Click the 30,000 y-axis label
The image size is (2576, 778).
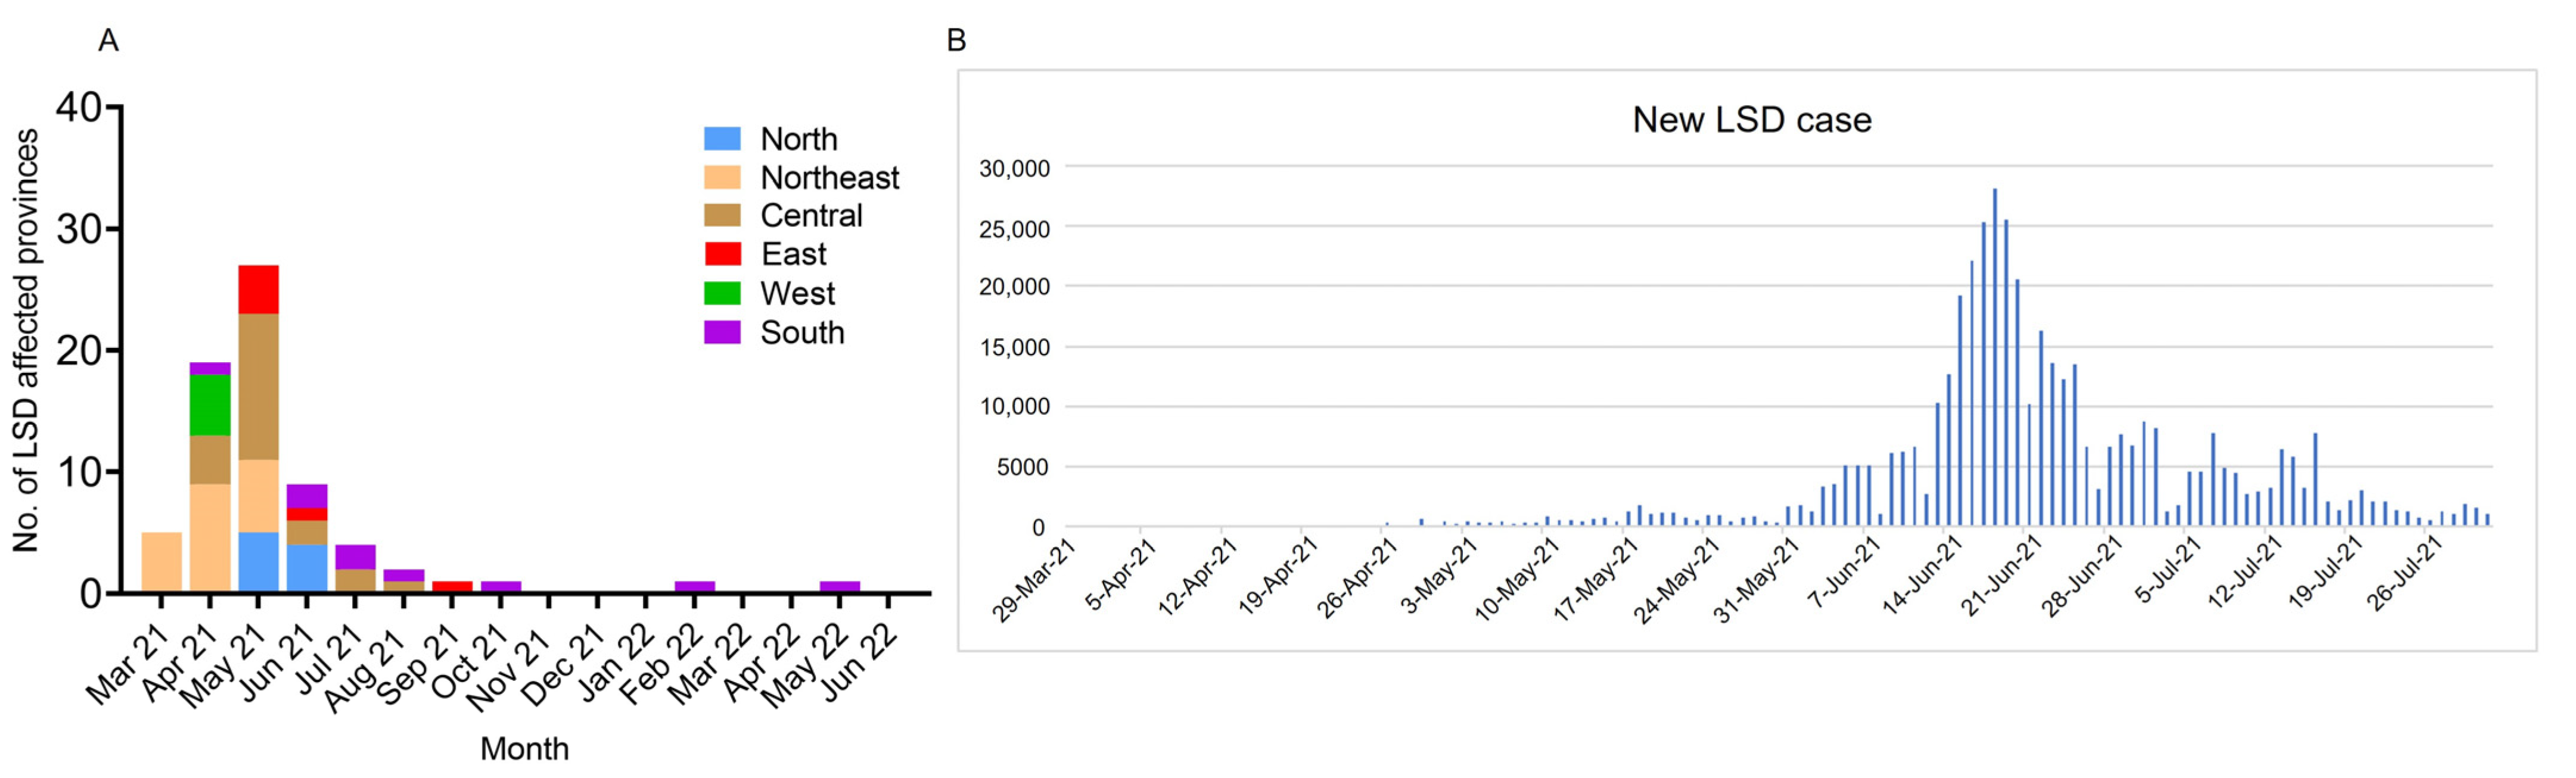[1014, 168]
